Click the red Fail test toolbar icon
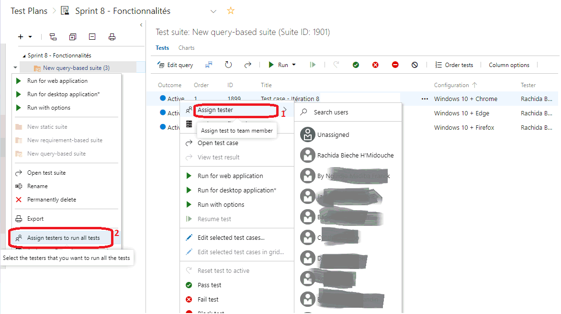Image resolution: width=561 pixels, height=314 pixels. point(375,65)
